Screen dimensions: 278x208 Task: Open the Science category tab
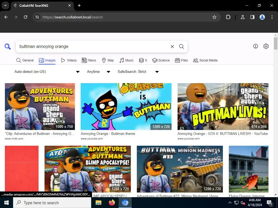point(161,60)
